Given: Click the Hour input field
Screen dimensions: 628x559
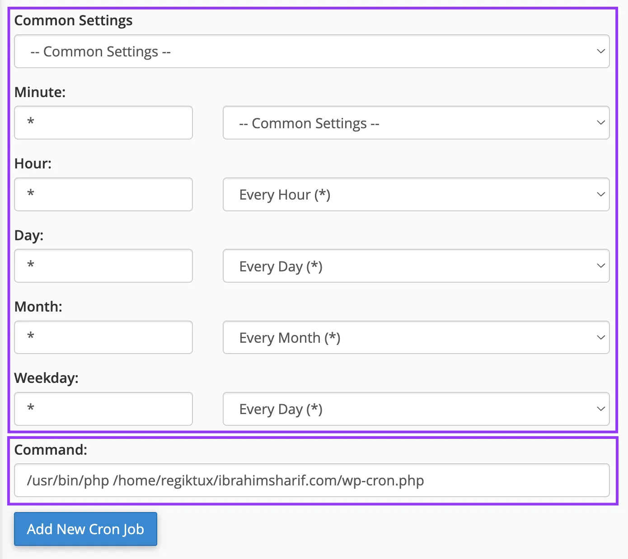Looking at the screenshot, I should (103, 195).
